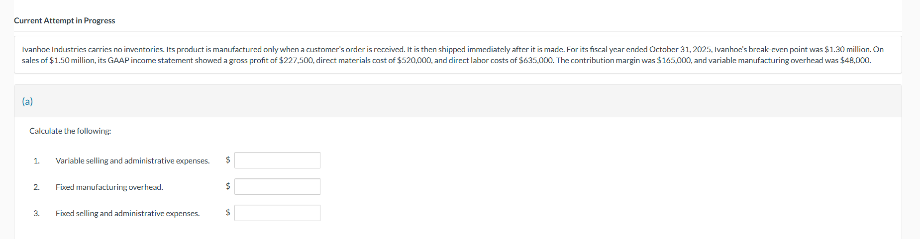Screen dimensions: 920x239
Task: Click the Fixed manufacturing overhead label
Action: [109, 187]
